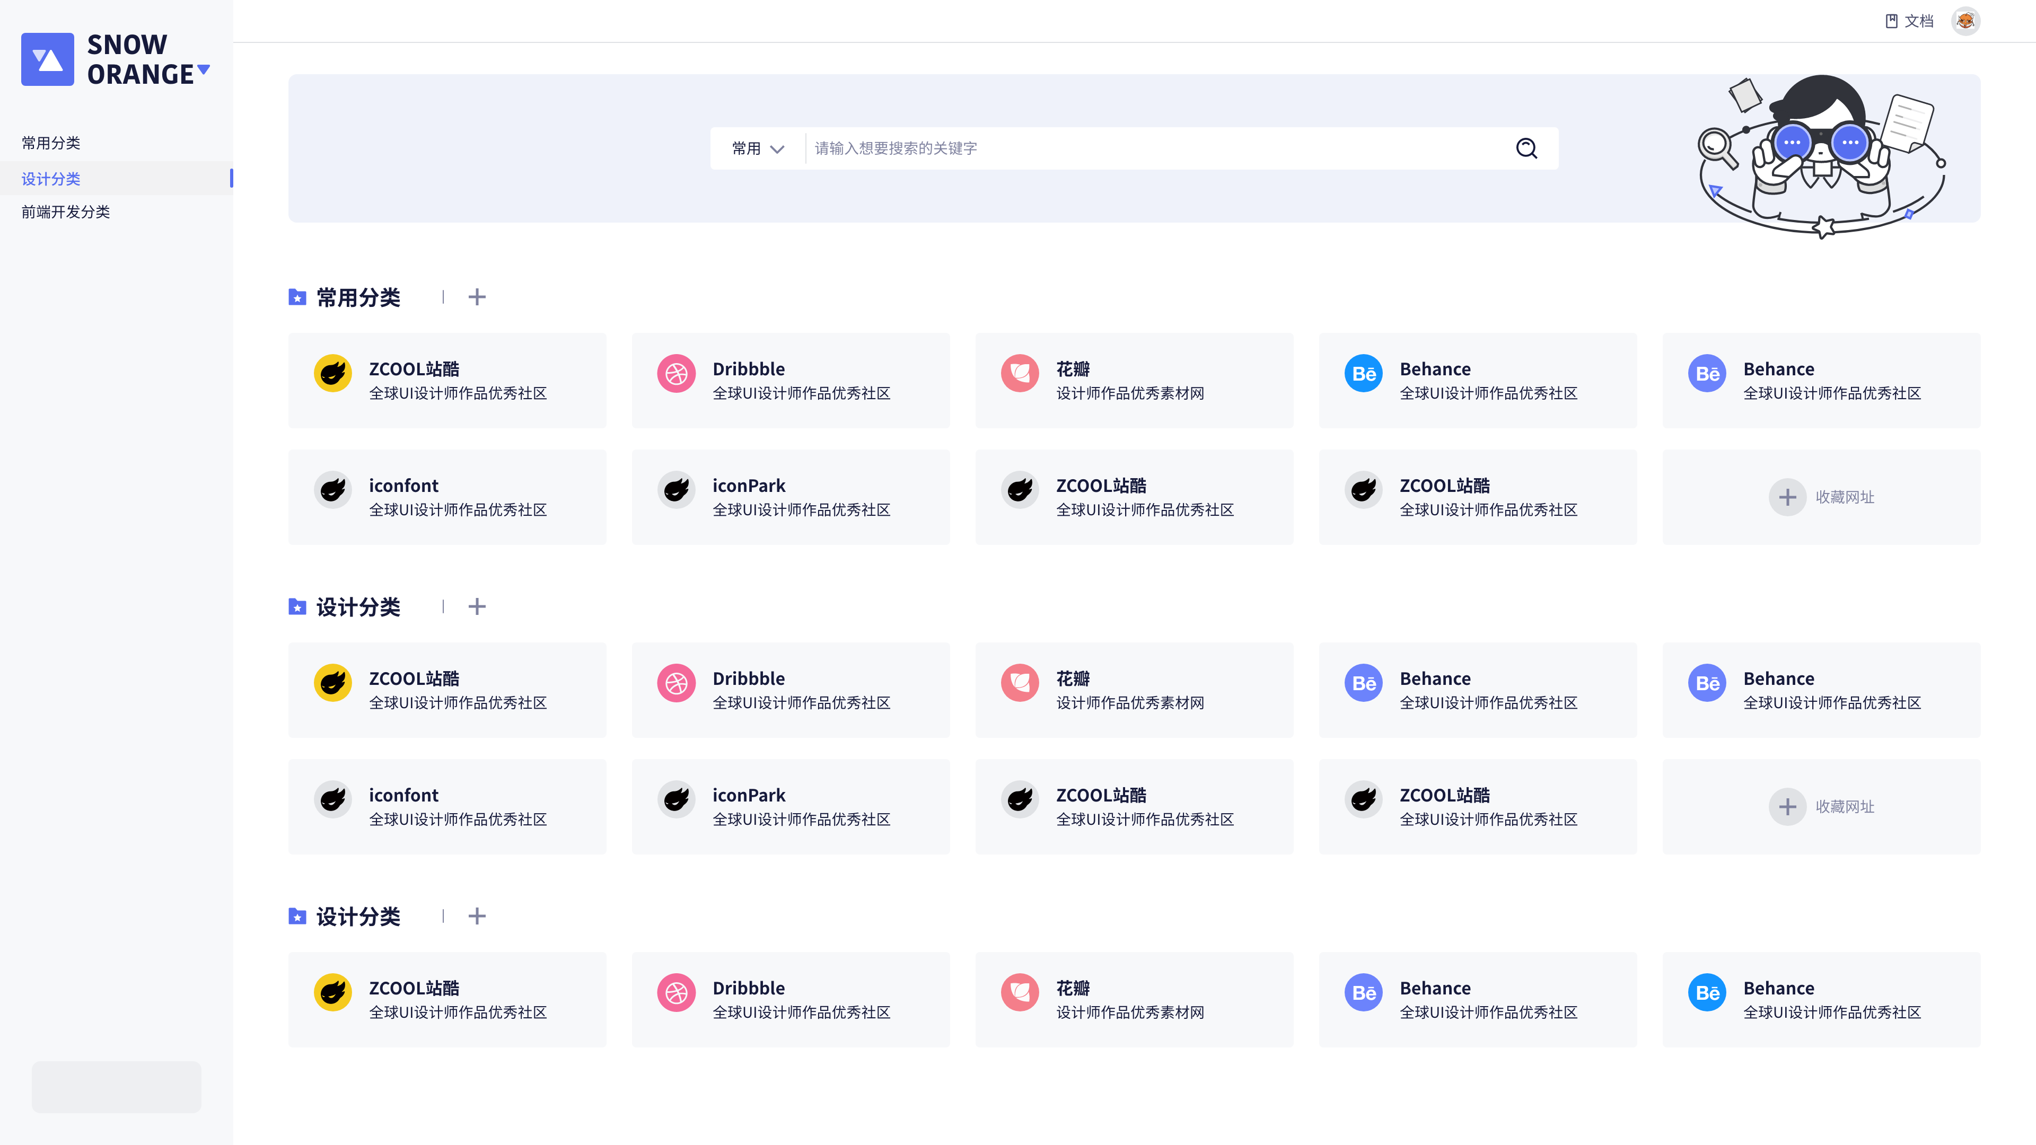Open the 常用 search category dropdown
2036x1145 pixels.
pyautogui.click(x=757, y=148)
